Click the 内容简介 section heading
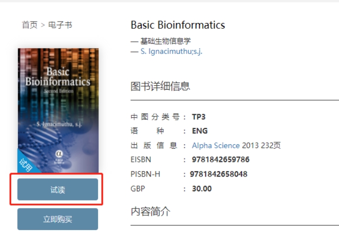The width and height of the screenshot is (339, 234). 150,211
